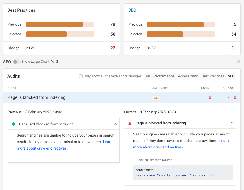The image size is (244, 190).
Task: Click the SEO category badge in audit row
Action: (157, 98)
